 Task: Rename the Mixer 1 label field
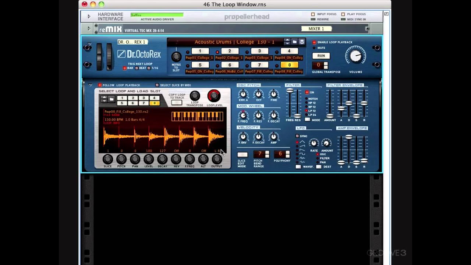(316, 29)
